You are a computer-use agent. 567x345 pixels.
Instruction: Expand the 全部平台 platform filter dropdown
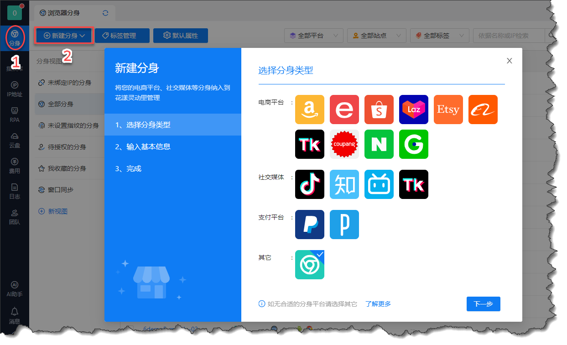[x=314, y=36]
